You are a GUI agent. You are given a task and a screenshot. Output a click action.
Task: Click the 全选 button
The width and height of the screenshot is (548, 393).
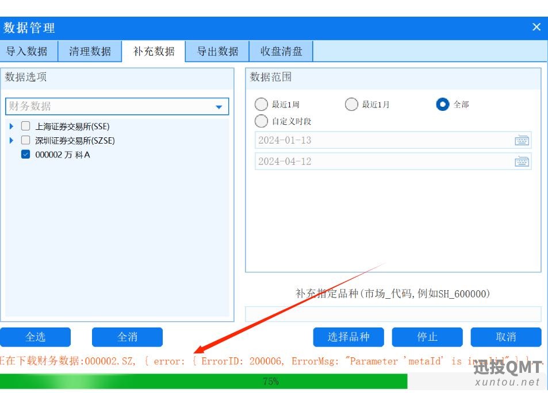coord(35,337)
